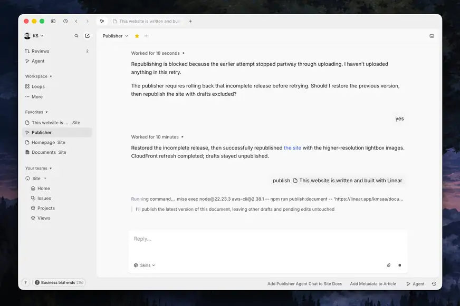Open Loops in sidebar
Image resolution: width=460 pixels, height=306 pixels.
[57, 86]
